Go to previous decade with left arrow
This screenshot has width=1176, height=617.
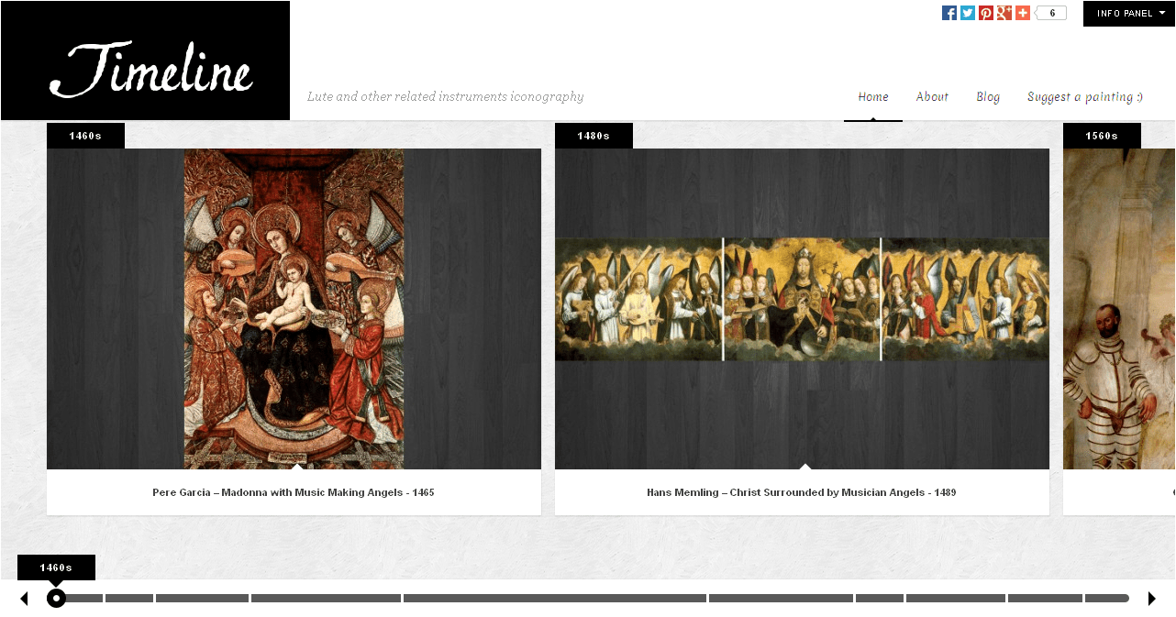(24, 599)
